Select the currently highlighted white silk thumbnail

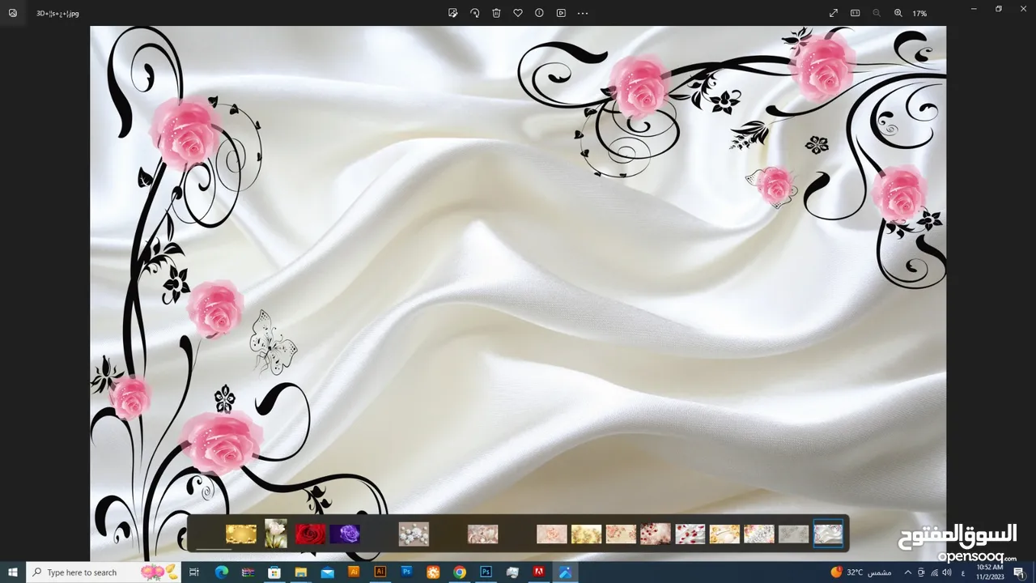point(828,534)
